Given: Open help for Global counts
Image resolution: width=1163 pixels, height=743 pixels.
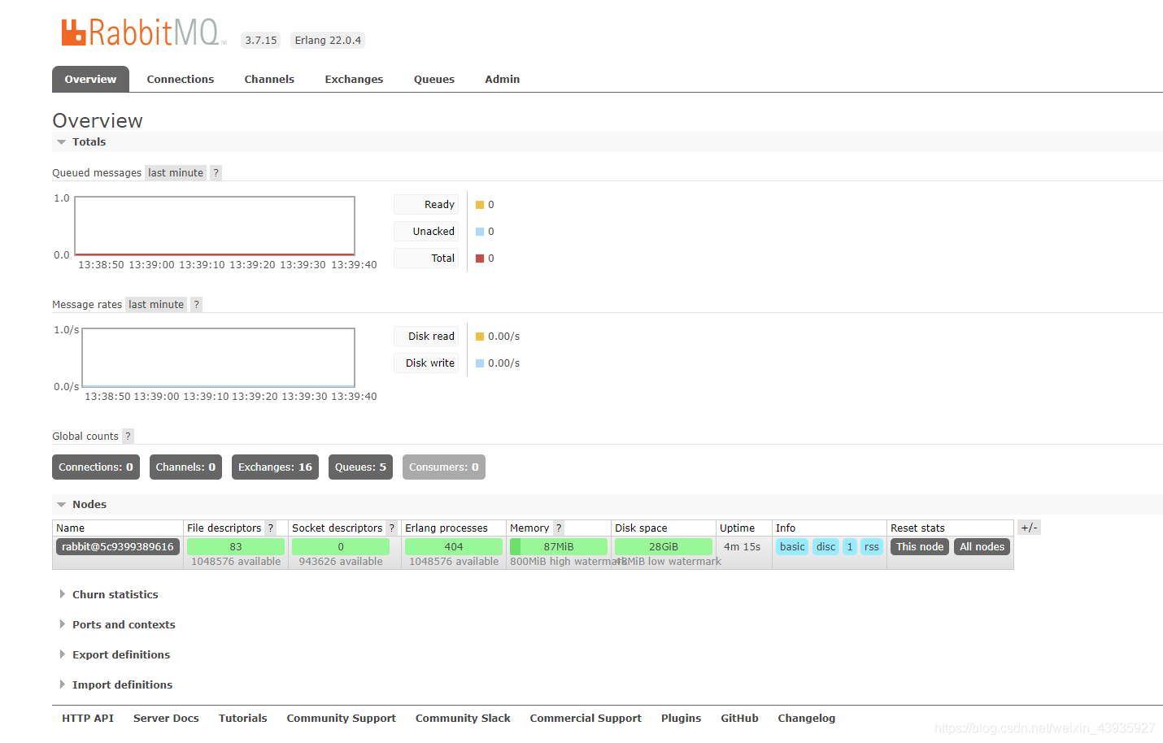Looking at the screenshot, I should [127, 436].
